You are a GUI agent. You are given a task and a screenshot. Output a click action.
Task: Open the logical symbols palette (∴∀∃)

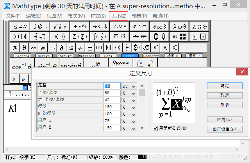120,26
